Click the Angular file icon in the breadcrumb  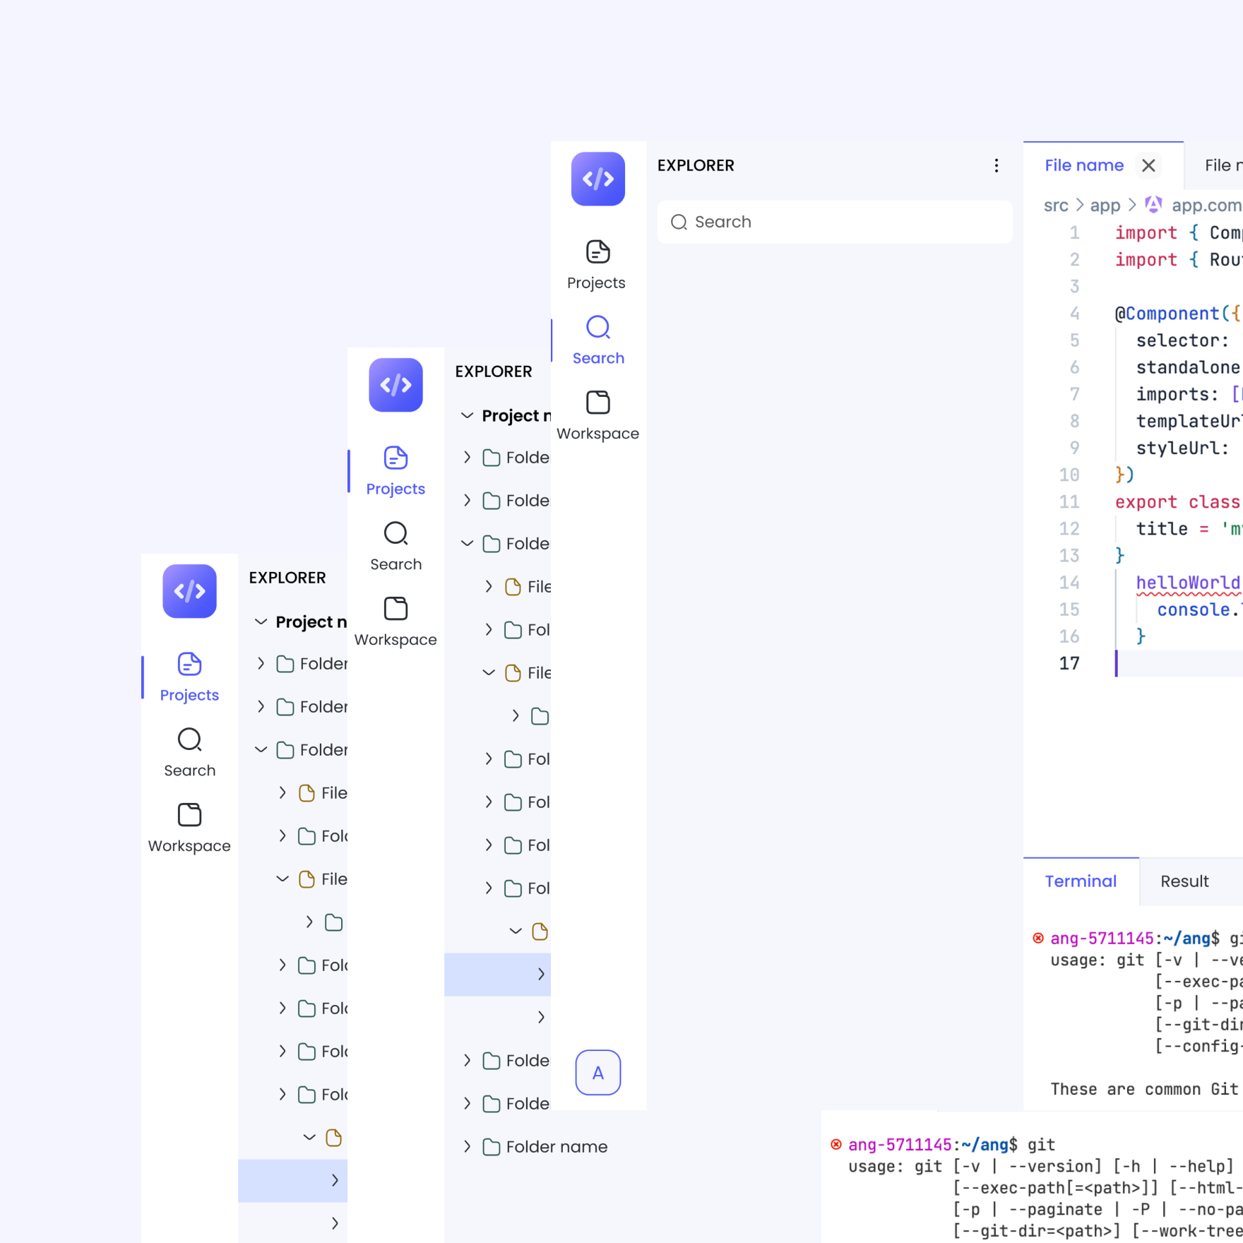tap(1153, 205)
